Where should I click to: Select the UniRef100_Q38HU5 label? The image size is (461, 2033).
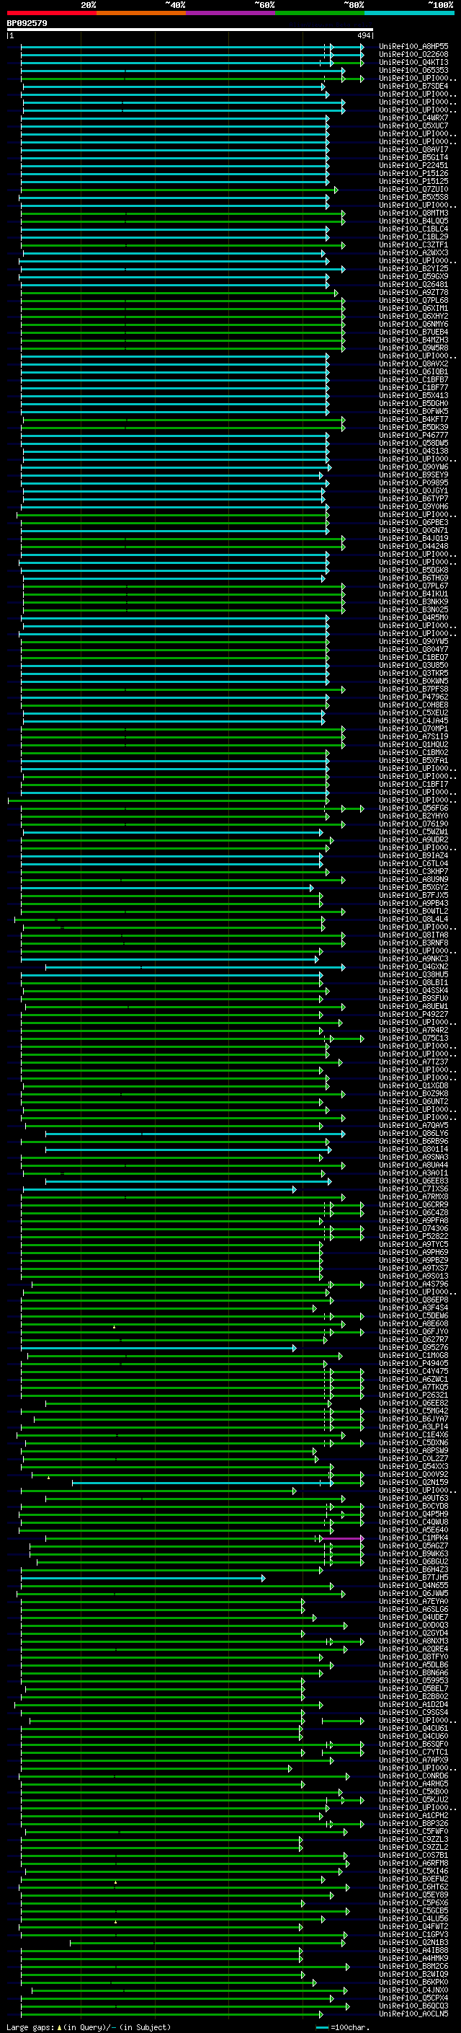pyautogui.click(x=413, y=975)
